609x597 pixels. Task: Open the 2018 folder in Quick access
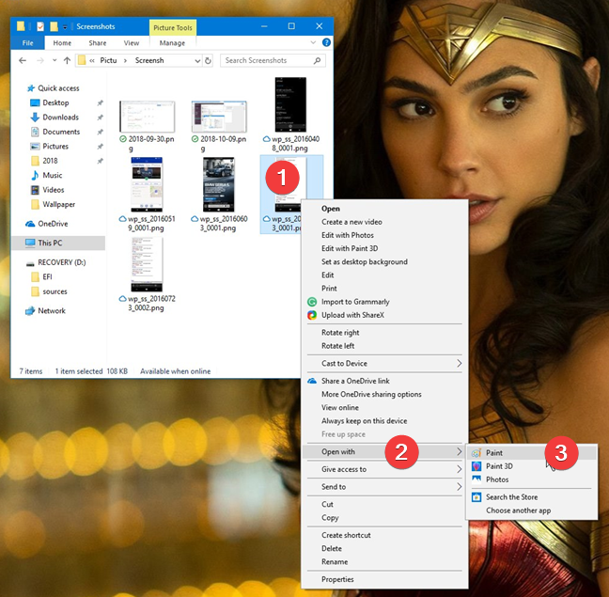point(50,161)
